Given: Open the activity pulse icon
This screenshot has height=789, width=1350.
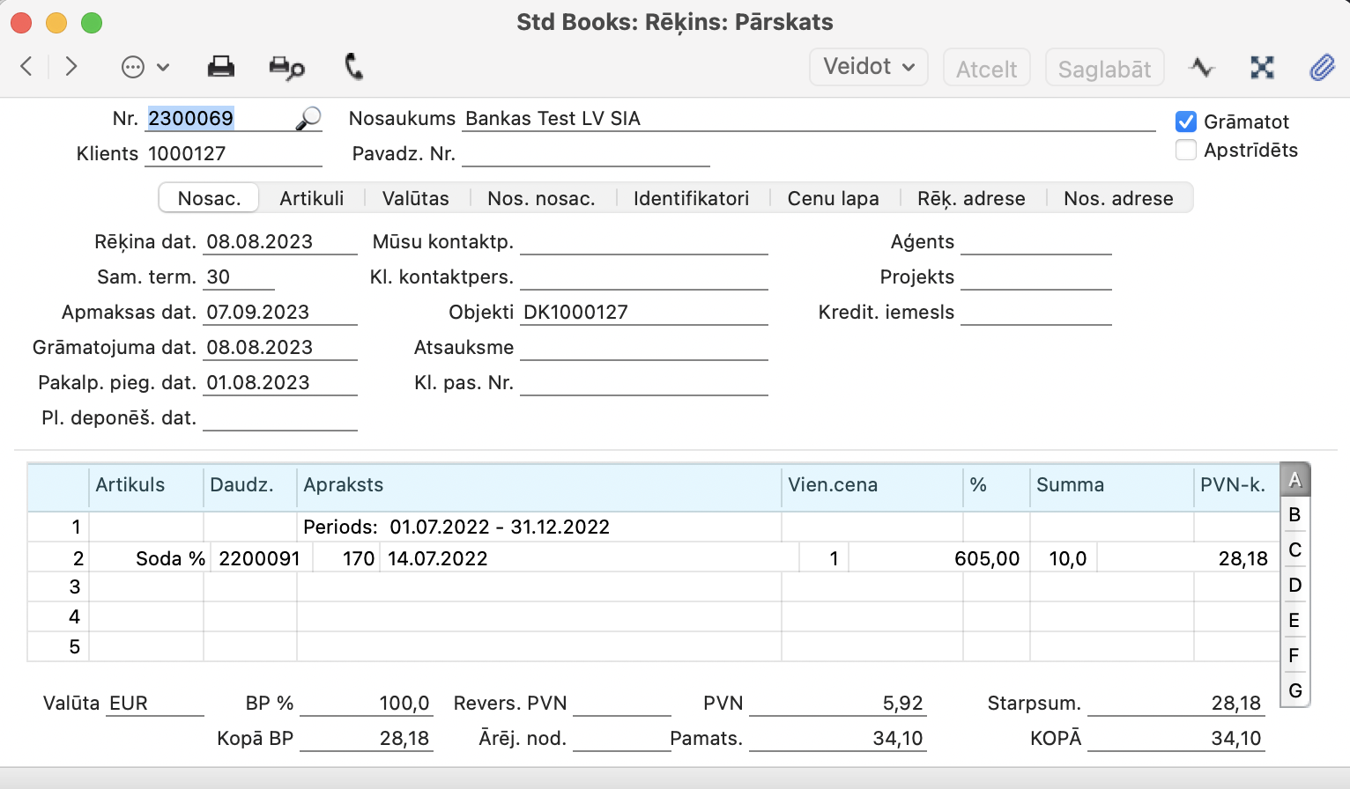Looking at the screenshot, I should 1201,67.
